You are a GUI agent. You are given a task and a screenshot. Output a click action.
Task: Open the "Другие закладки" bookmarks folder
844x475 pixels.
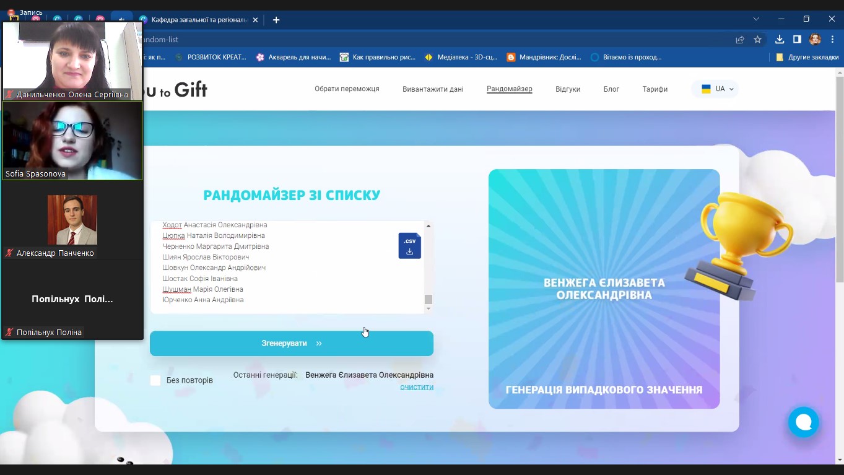[807, 57]
